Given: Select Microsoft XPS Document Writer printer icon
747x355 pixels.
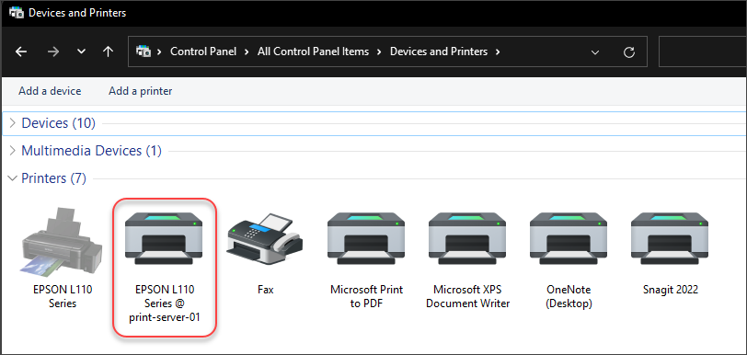Looking at the screenshot, I should coord(467,238).
